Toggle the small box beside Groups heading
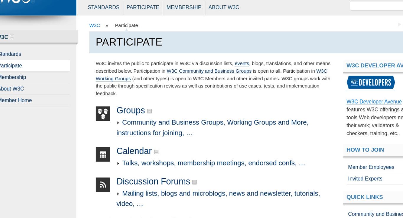Image resolution: width=403 pixels, height=218 pixels. pyautogui.click(x=149, y=111)
